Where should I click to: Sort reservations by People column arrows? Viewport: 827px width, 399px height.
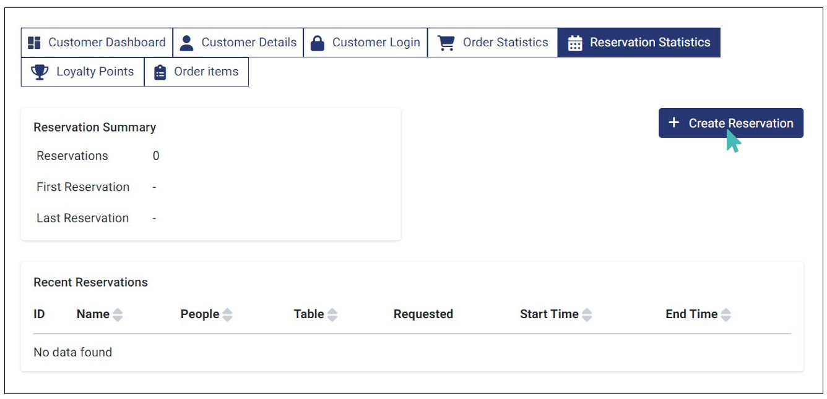(227, 314)
